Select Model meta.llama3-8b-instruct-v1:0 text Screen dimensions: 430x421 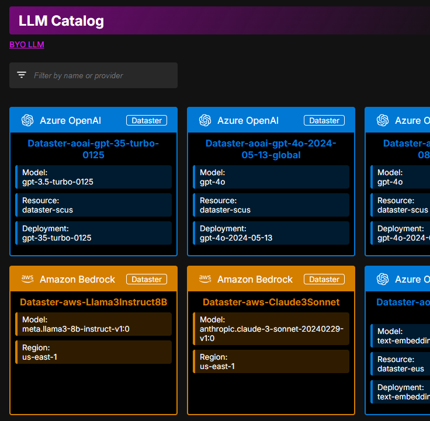click(x=93, y=324)
